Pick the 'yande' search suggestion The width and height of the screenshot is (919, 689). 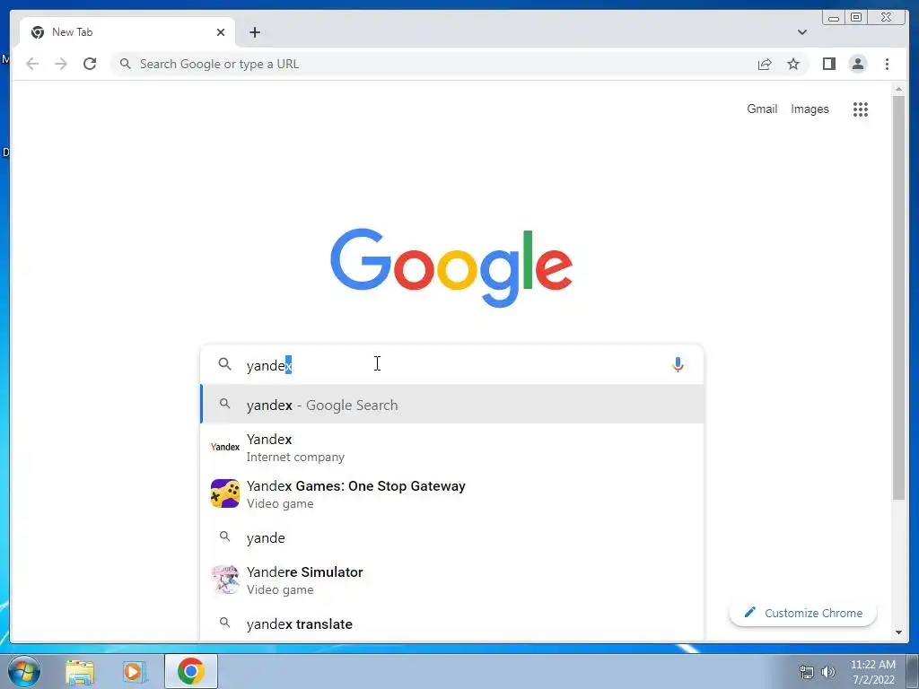point(452,537)
